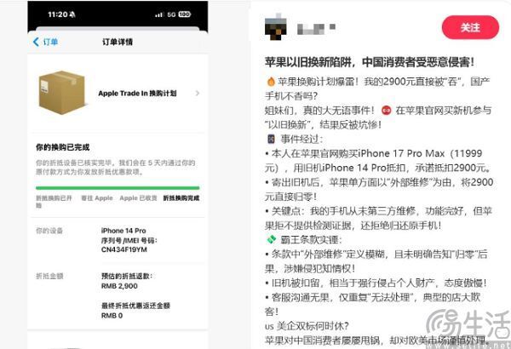Click the estimated refund RMB 2,900
Screen dimensions: 511x349
[x=119, y=286]
